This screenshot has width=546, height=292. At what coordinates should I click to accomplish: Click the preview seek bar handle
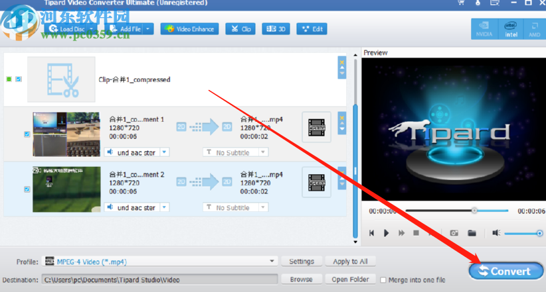click(474, 211)
